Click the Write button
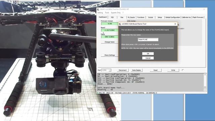Screen dimensions: 215x121 tap(173, 70)
